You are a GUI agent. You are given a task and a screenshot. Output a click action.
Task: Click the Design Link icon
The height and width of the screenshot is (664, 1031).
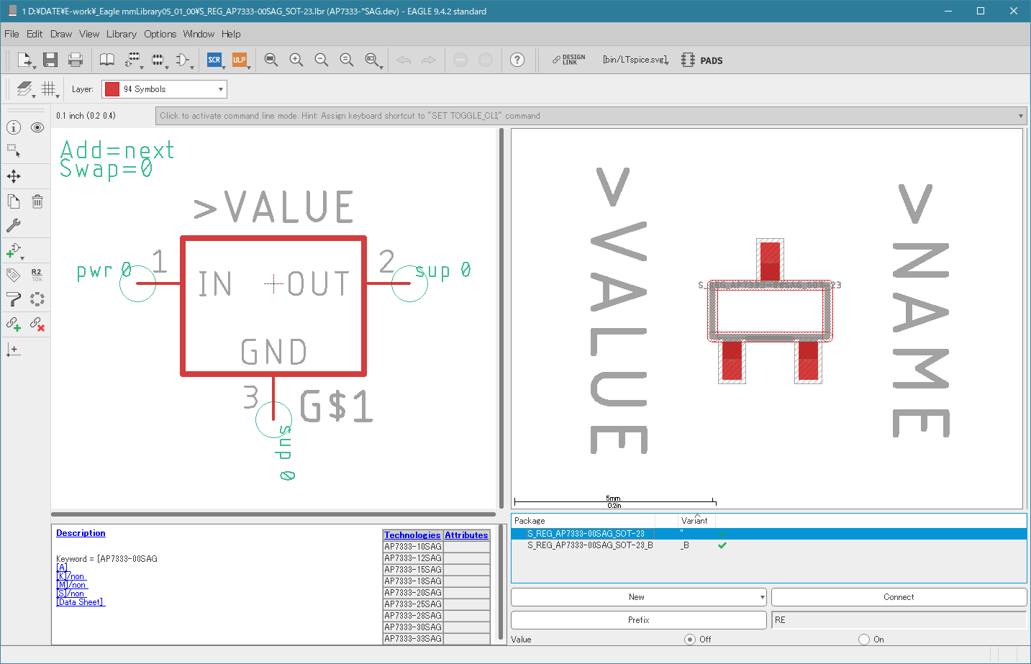[x=568, y=60]
